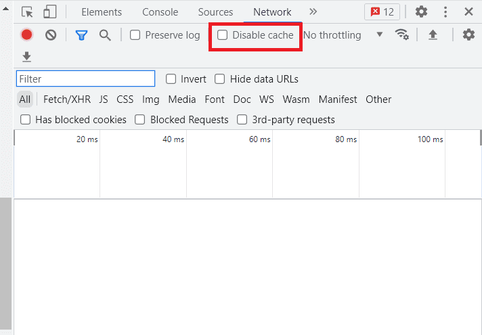
Task: Focus the Filter input field
Action: pos(85,79)
